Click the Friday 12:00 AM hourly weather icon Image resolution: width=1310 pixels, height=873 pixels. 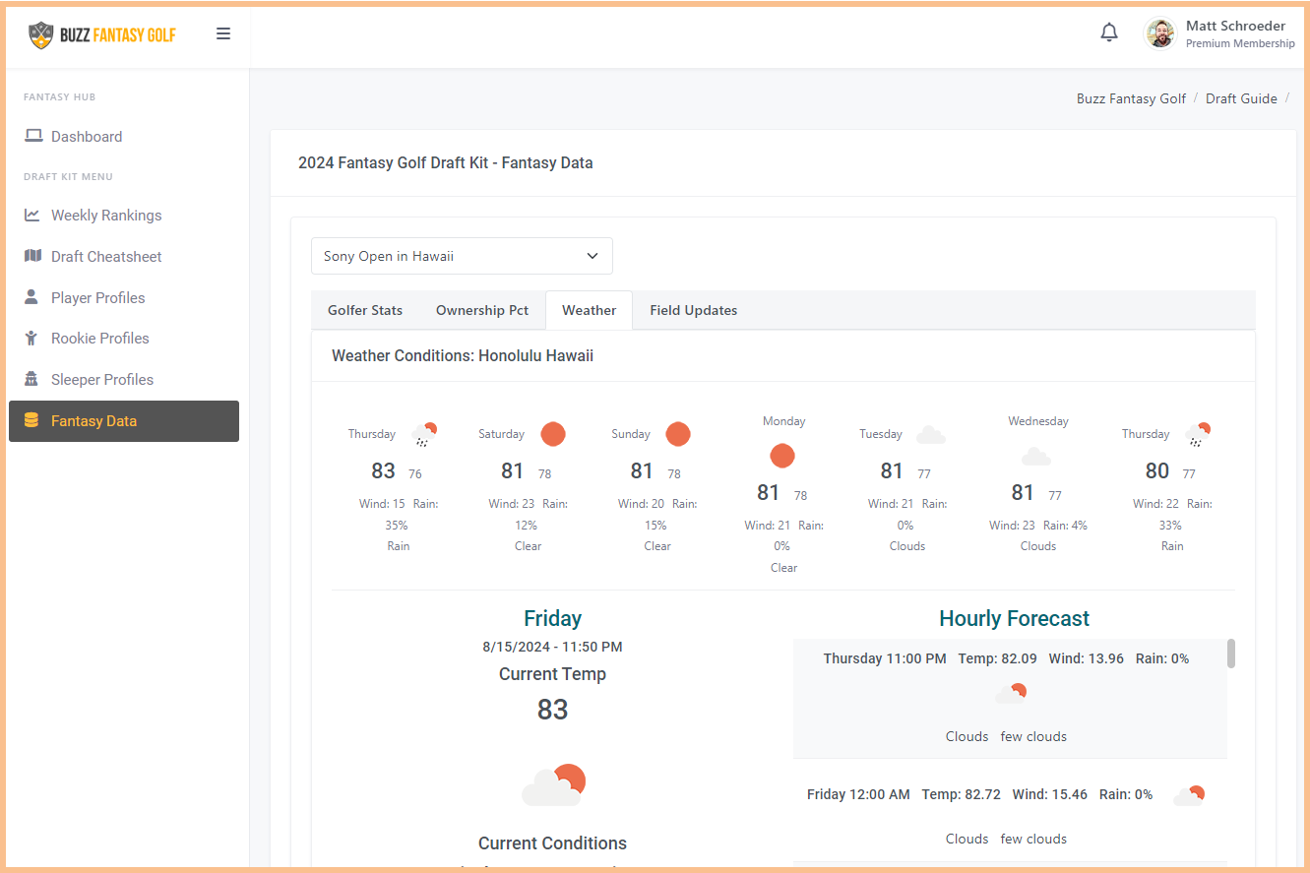coord(1189,795)
